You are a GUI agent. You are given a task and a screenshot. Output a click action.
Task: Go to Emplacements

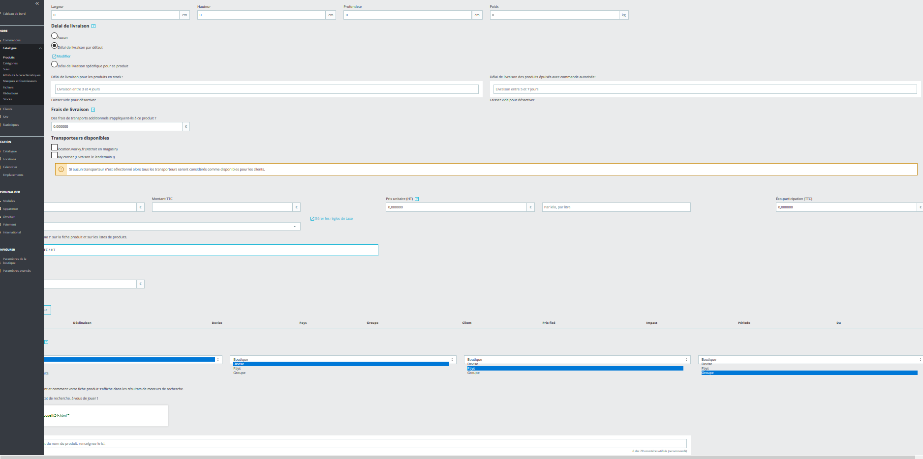click(13, 175)
